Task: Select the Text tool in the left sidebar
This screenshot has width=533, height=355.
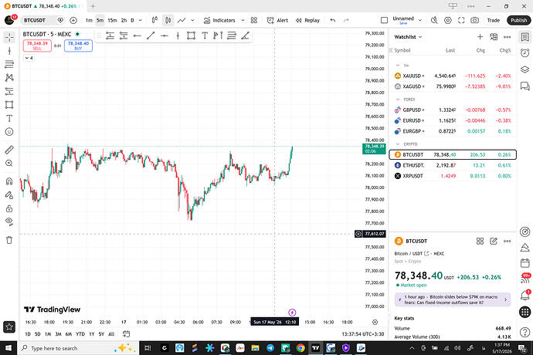Action: (9, 118)
